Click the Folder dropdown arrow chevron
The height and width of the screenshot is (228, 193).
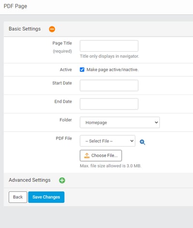point(156,122)
